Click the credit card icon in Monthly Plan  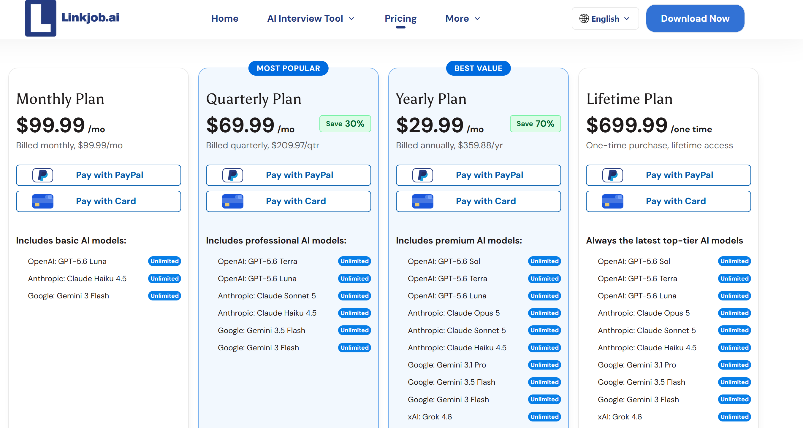coord(43,201)
